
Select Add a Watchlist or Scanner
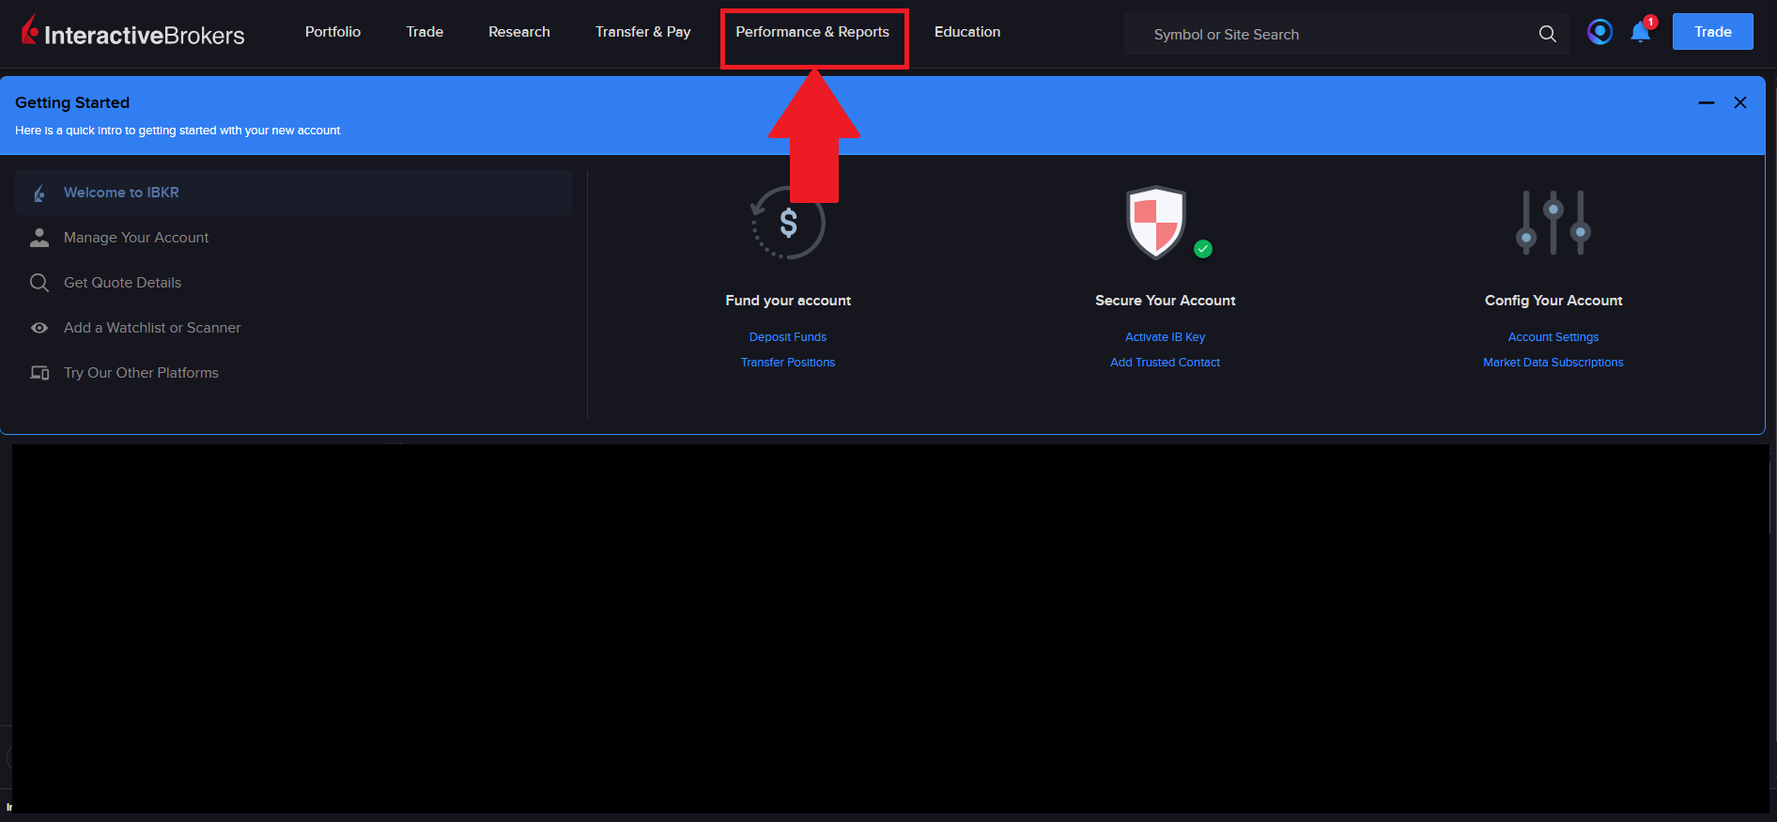tap(293, 328)
